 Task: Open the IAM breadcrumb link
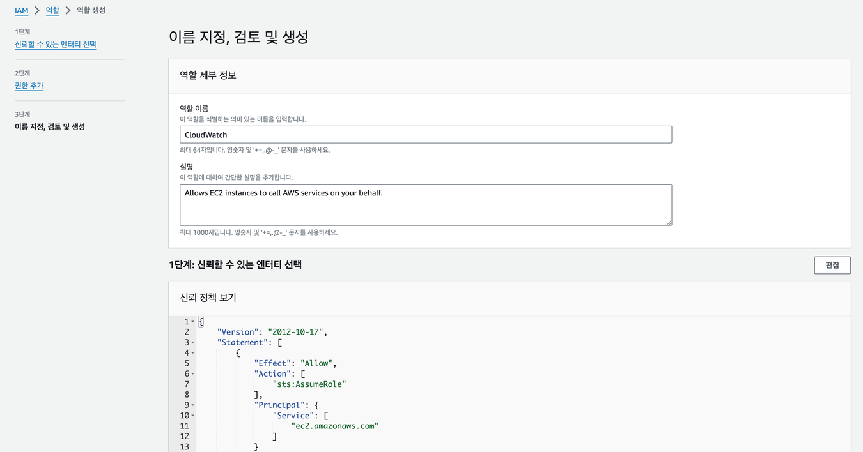coord(21,10)
